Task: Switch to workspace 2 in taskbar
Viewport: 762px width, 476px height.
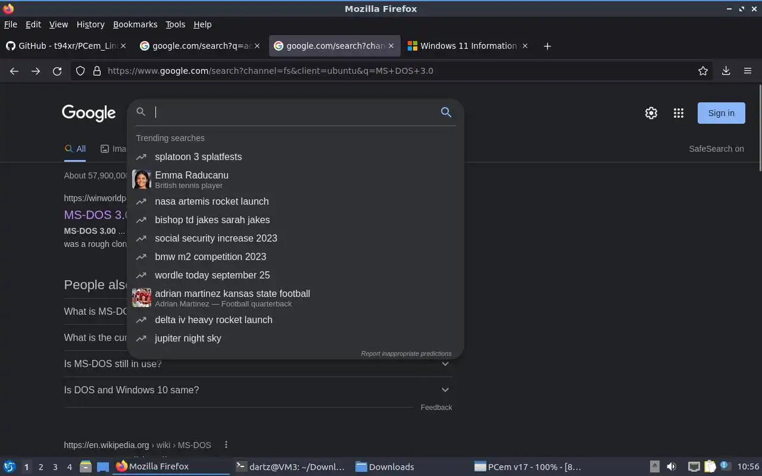Action: pos(40,467)
